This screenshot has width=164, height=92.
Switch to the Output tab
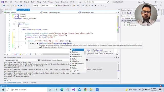[x=33, y=82]
